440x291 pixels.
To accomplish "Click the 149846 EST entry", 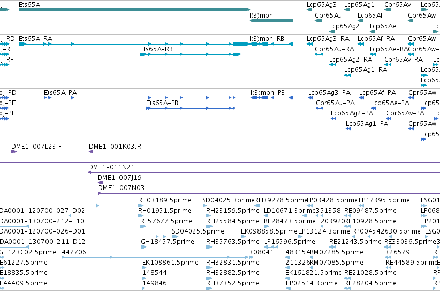I will click(x=144, y=288).
